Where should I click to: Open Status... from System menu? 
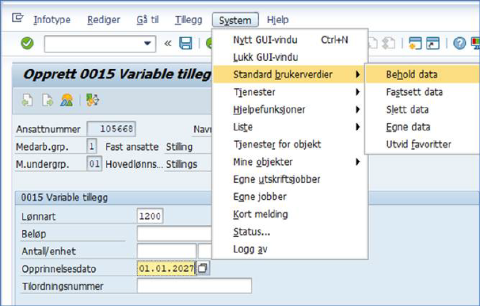tap(290, 231)
